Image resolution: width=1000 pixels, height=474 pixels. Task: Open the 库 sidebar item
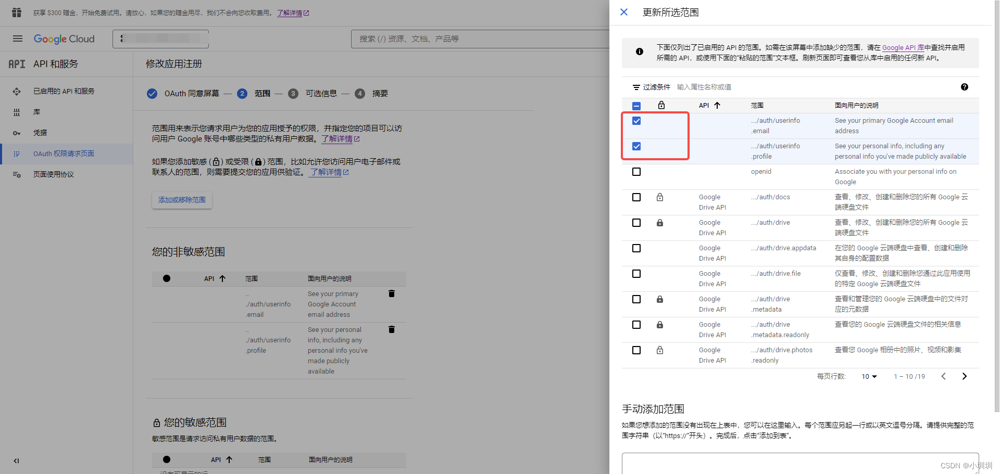[36, 112]
